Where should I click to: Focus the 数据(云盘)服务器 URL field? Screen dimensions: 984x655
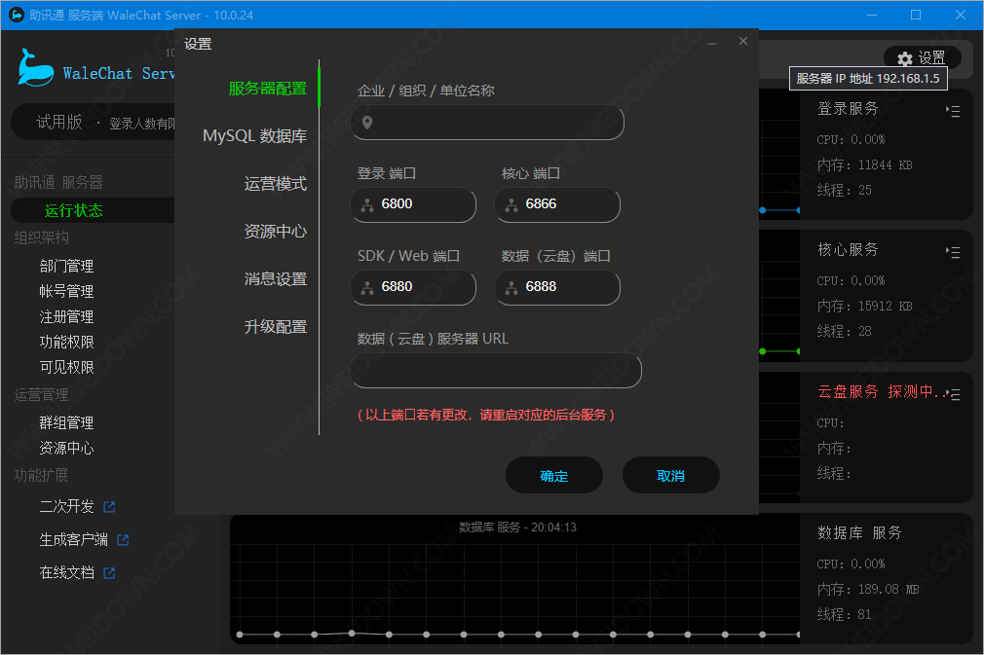coord(496,371)
